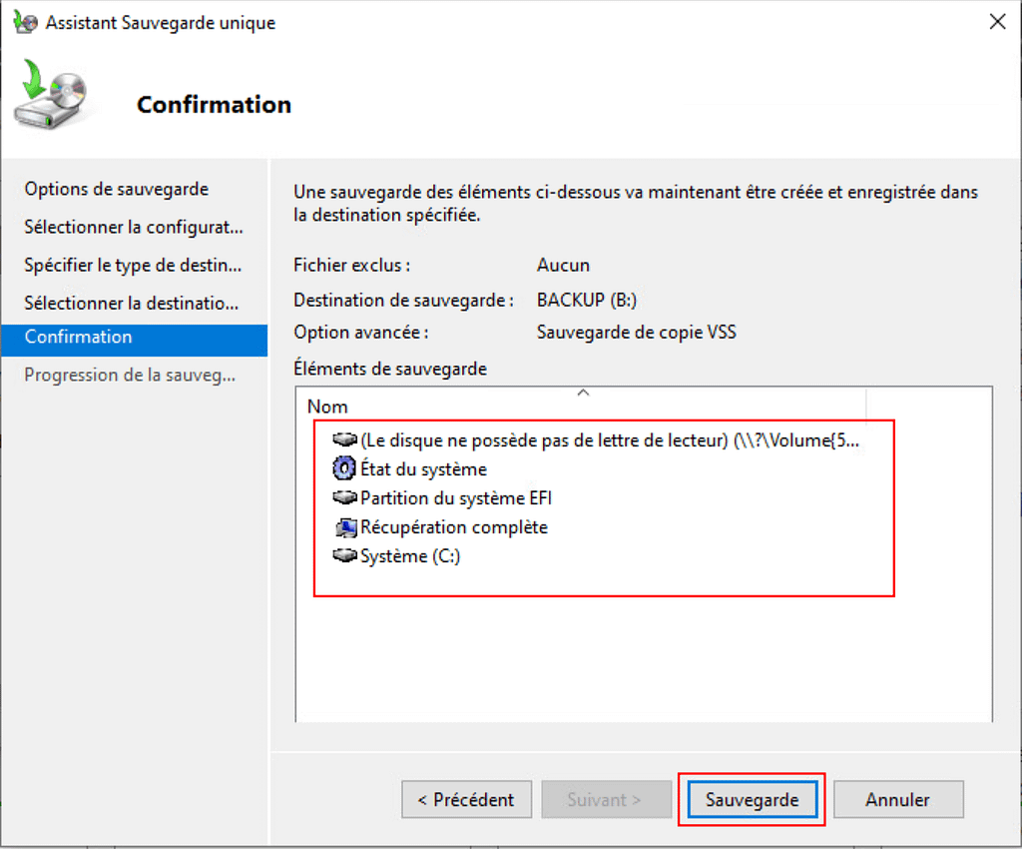The height and width of the screenshot is (849, 1022).
Task: Click the Système (C:) drive icon
Action: (344, 556)
